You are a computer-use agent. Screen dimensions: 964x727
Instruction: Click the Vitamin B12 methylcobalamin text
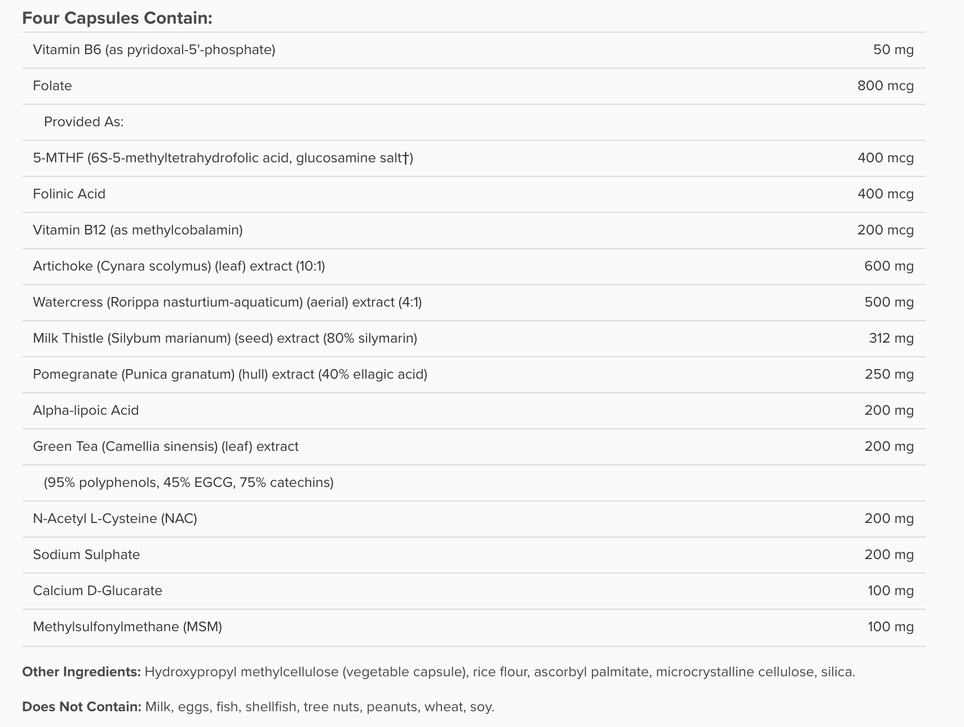tap(138, 230)
